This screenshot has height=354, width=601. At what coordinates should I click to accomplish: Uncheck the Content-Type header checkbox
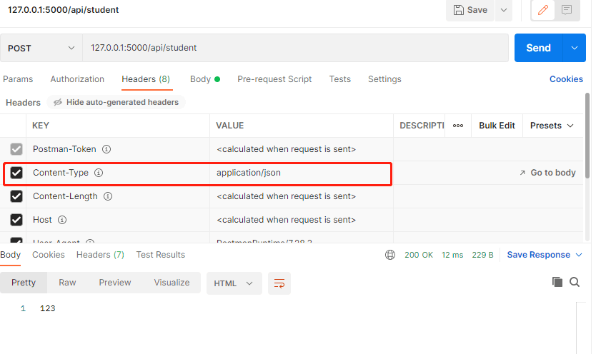point(16,173)
